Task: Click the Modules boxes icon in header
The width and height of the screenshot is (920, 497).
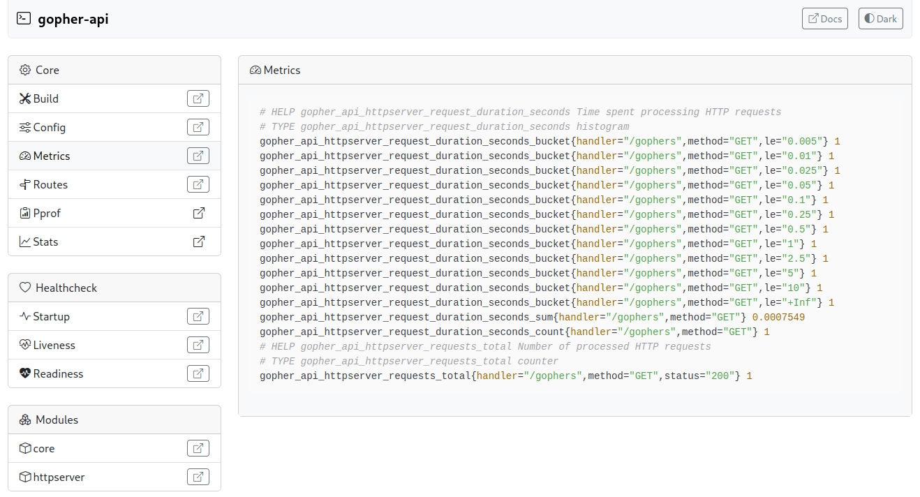Action: 25,420
